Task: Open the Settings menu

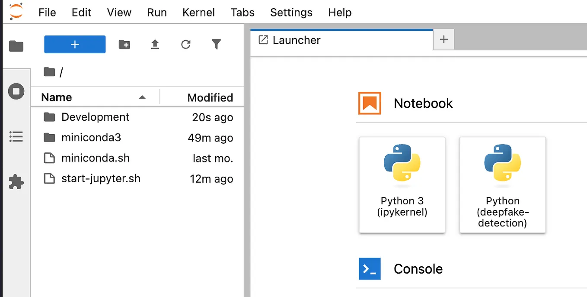Action: (291, 12)
